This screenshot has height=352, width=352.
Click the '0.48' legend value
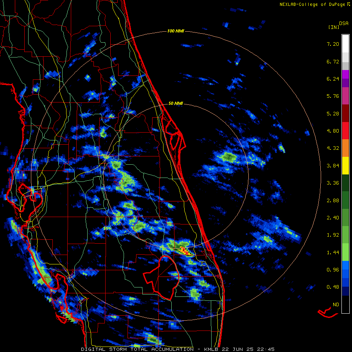coord(333,287)
